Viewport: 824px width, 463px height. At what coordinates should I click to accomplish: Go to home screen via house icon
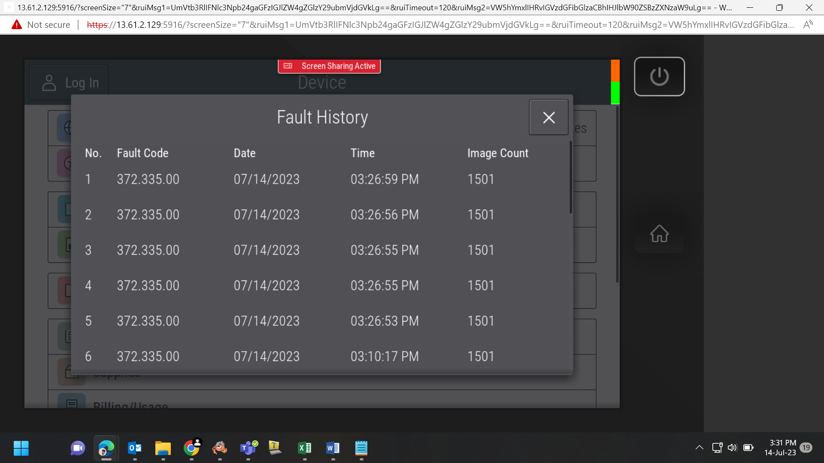(659, 234)
